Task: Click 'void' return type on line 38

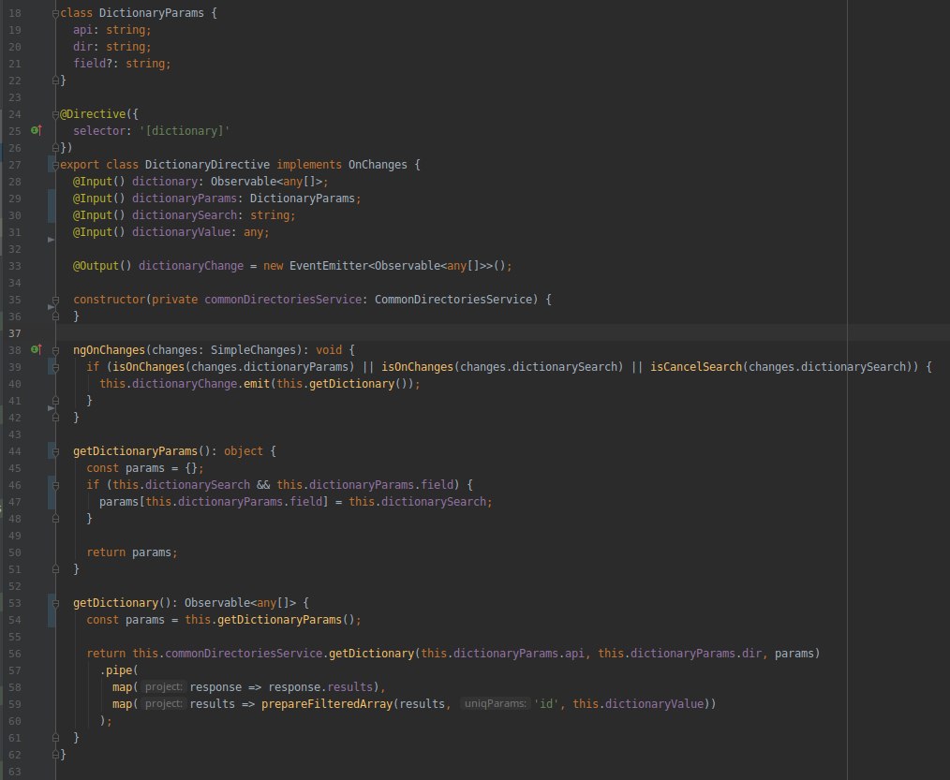Action: (329, 350)
